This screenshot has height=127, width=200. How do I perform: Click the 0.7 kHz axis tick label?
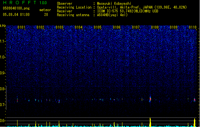(x=3, y=105)
